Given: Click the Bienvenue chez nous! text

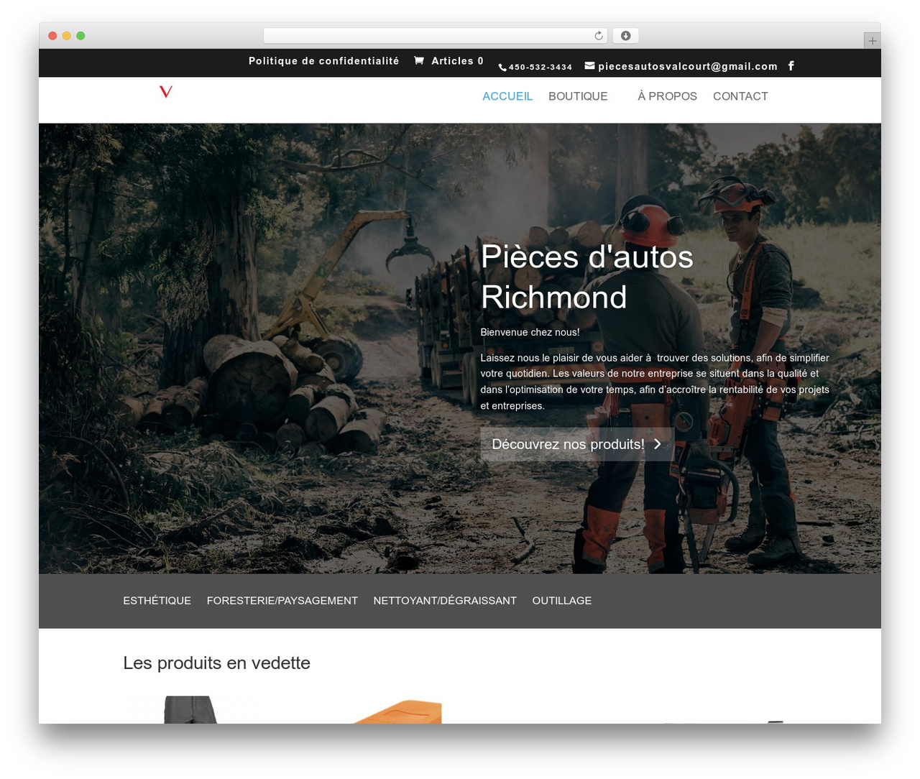Looking at the screenshot, I should 530,332.
